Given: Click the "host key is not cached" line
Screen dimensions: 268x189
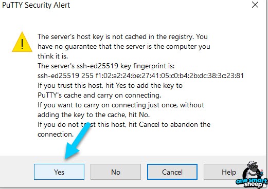Looking at the screenshot, I should (x=122, y=36).
